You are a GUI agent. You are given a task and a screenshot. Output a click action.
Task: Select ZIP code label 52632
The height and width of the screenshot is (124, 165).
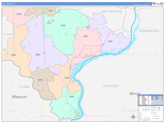[x=72, y=96]
